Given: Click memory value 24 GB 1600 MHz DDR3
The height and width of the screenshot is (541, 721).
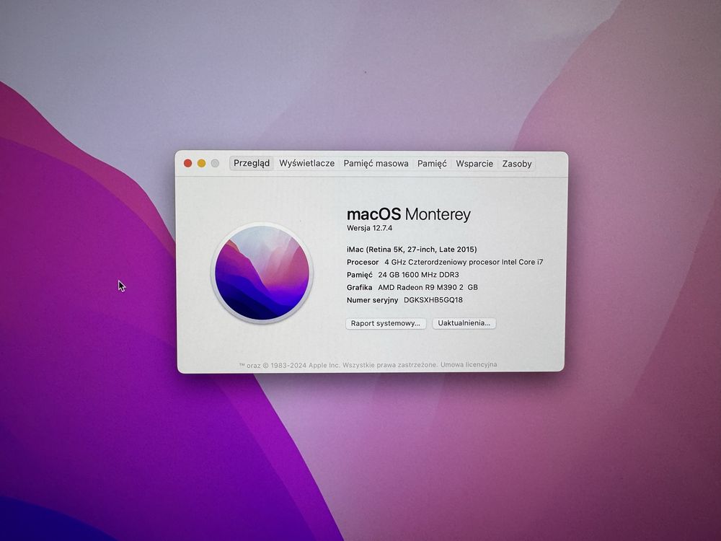Looking at the screenshot, I should pos(418,275).
